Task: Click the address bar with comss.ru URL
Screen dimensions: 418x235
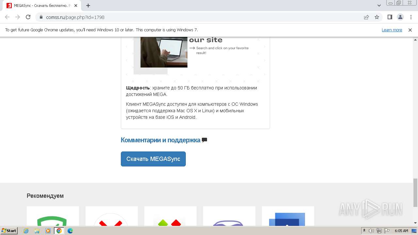Action: click(199, 17)
